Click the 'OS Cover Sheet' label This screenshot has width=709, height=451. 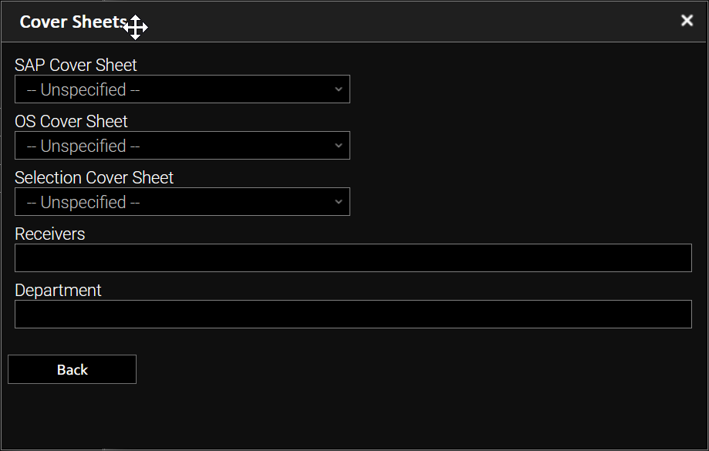pyautogui.click(x=71, y=122)
